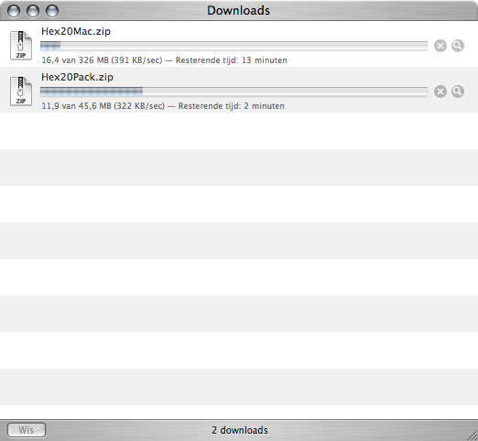Click the Hex20Pack.zip remaining time text
The image size is (478, 441).
pos(232,106)
